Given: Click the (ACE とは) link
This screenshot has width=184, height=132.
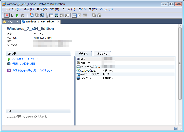Looking at the screenshot, I should 46,70.
